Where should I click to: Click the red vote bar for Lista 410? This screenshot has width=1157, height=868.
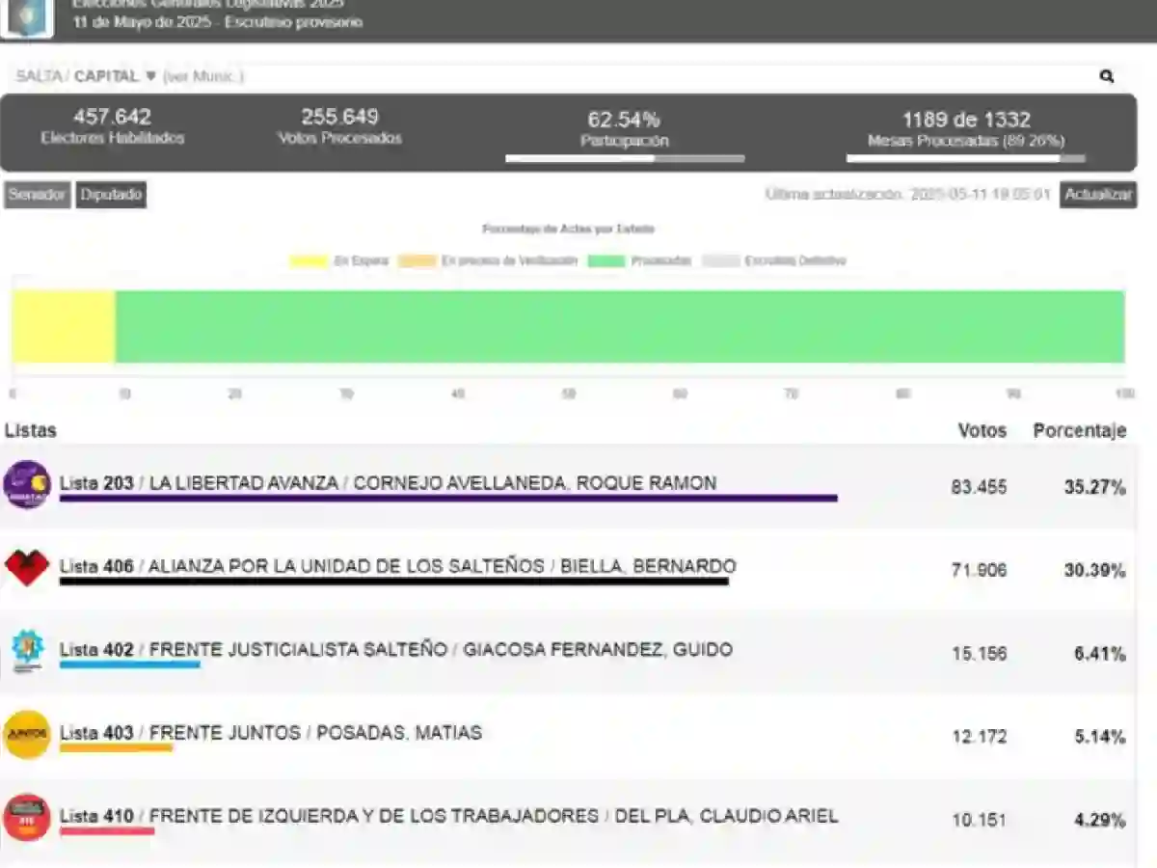click(107, 830)
